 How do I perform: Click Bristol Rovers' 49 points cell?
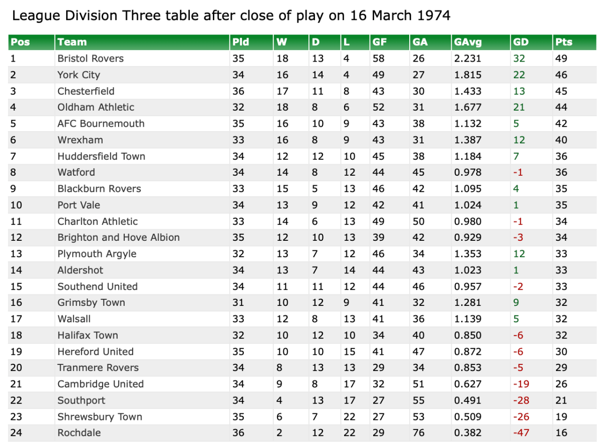561,59
